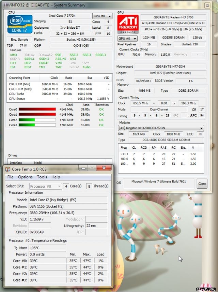Viewport: 218px width, 292px height.
Task: Click the Core0 clock usage bar
Action: click(37, 109)
